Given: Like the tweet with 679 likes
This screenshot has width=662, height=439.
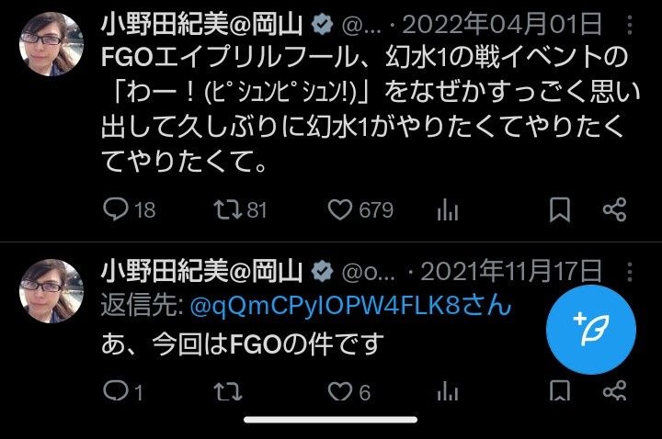Looking at the screenshot, I should pyautogui.click(x=360, y=209).
